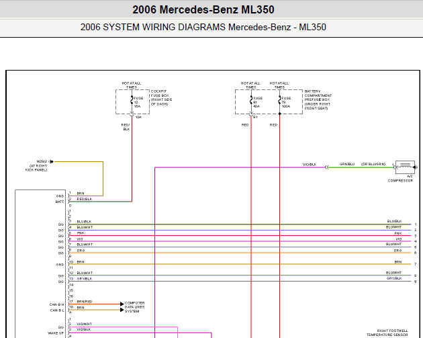
Task: Click the left 'GRY/BLK' label at pin 13
Action: pyautogui.click(x=85, y=279)
